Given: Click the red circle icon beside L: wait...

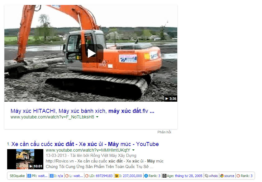Looking at the screenshot, I should click(67, 176).
